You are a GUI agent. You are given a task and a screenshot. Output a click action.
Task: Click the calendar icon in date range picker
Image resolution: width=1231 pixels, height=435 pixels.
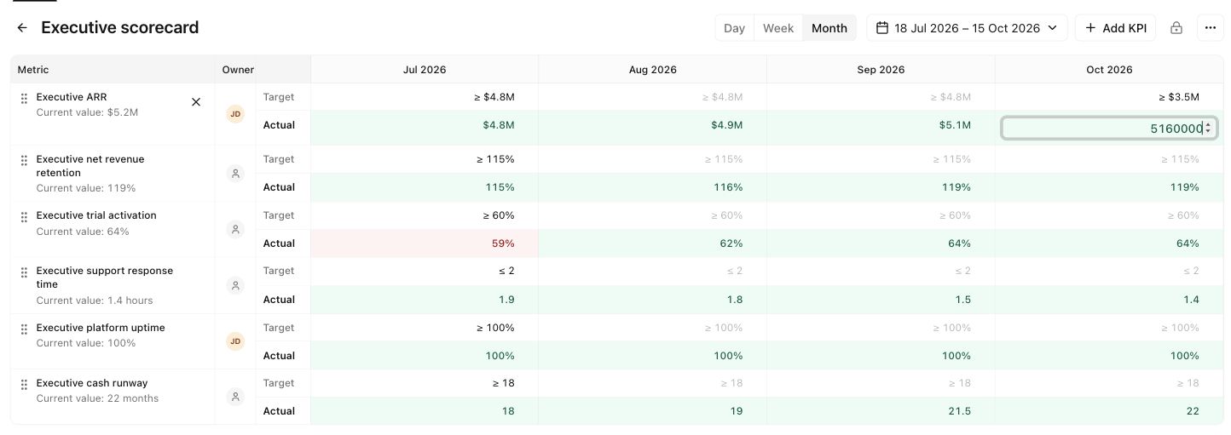coord(882,28)
